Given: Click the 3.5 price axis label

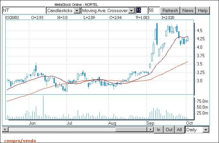Looking at the screenshot, I should [x=199, y=64].
